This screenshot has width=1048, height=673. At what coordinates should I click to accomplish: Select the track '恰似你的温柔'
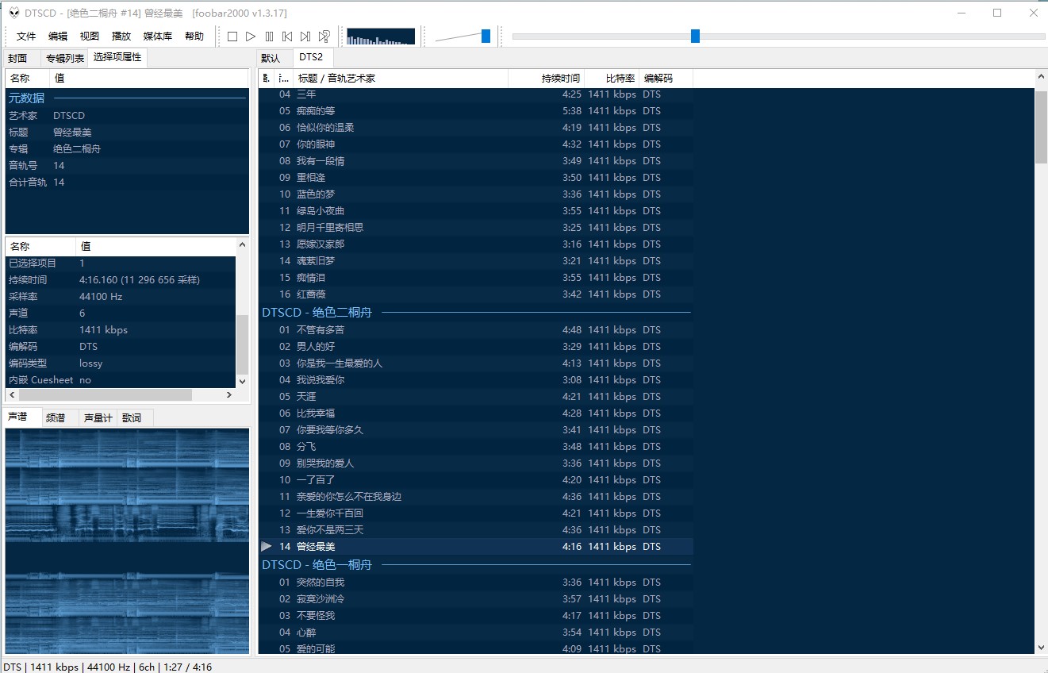(x=476, y=128)
